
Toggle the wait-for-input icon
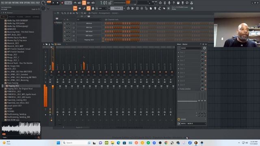(80, 3)
